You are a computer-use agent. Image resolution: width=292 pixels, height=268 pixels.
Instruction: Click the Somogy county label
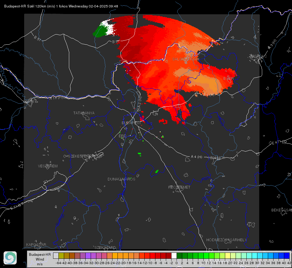pos(60,220)
